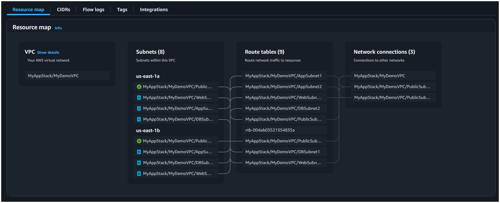Click the green public subnet icon in us-east-1a

(x=139, y=87)
